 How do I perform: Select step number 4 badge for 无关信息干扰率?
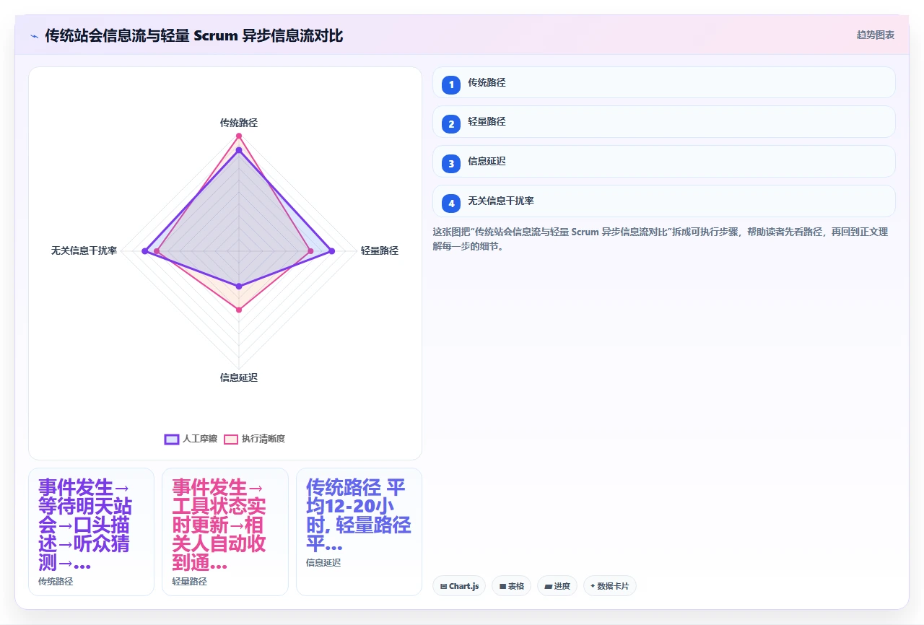tap(451, 203)
